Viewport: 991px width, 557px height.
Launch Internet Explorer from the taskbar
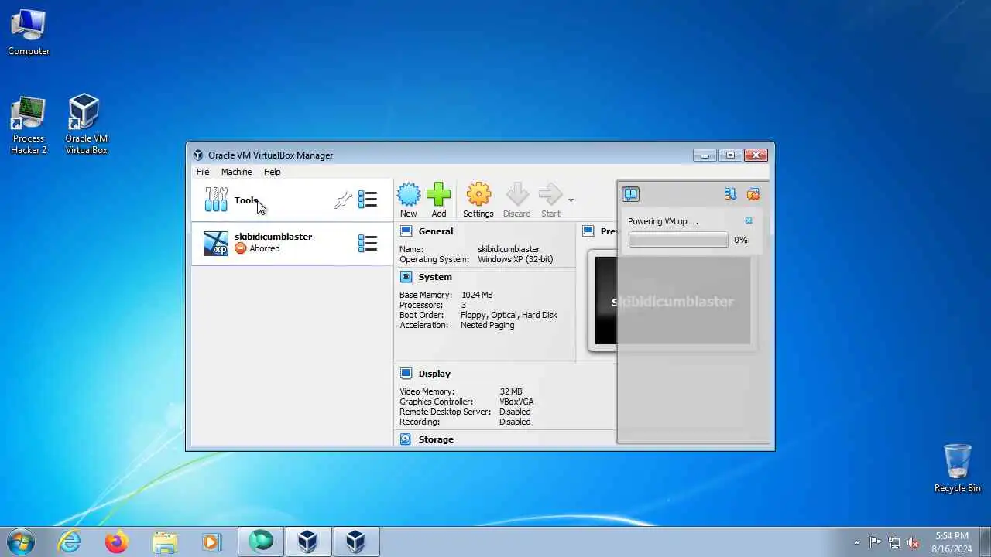(70, 542)
